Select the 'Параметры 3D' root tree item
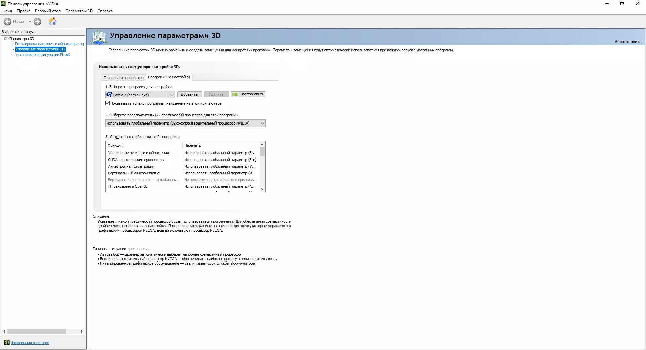The image size is (646, 350). 22,39
